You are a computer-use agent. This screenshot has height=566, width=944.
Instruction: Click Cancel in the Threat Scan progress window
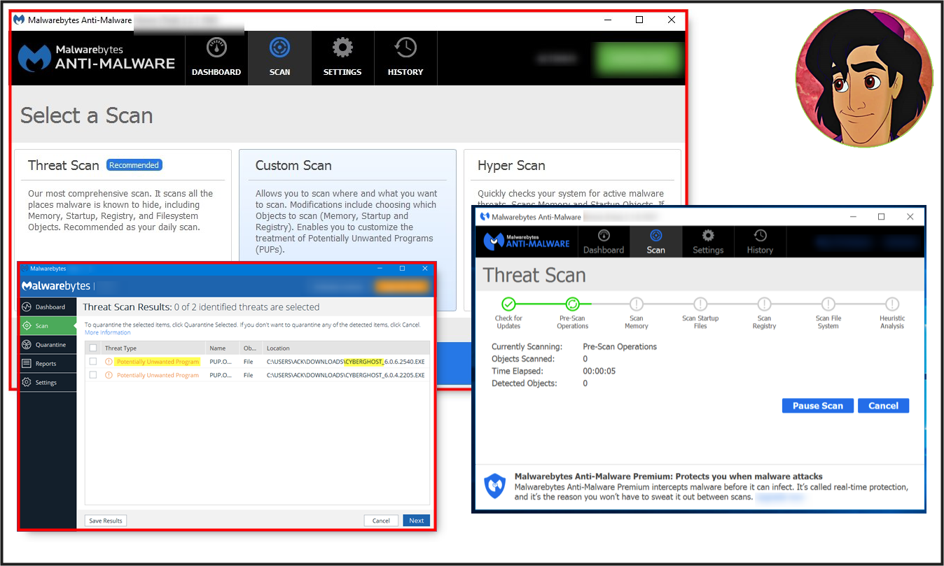click(x=883, y=406)
